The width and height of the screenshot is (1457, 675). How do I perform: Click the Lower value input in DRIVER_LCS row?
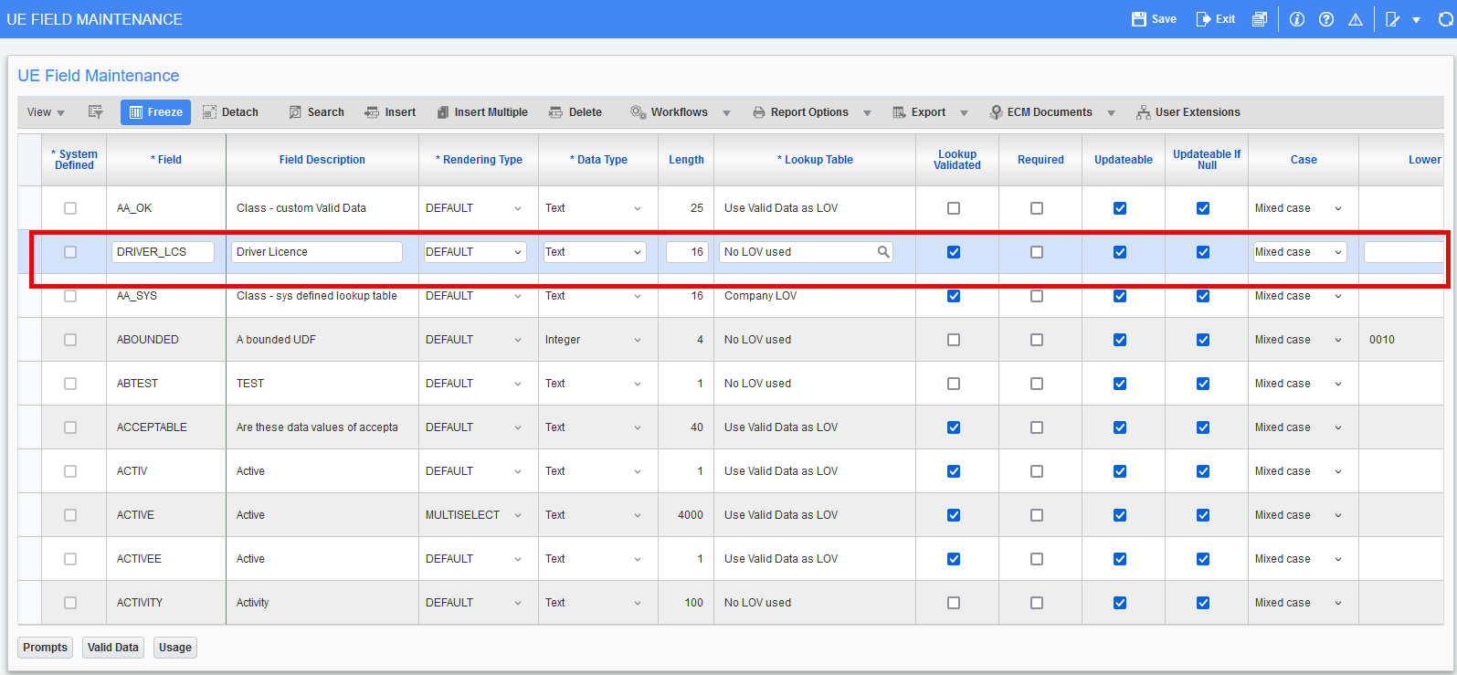point(1404,252)
